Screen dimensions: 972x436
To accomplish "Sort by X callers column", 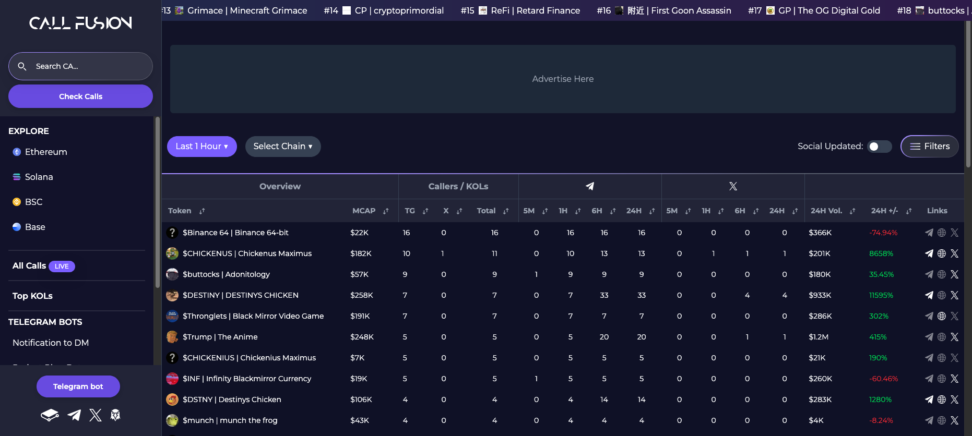I will [459, 211].
